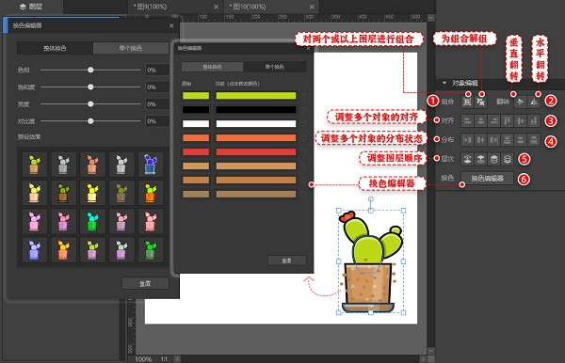Click the group layers (组合) icon

pyautogui.click(x=467, y=103)
